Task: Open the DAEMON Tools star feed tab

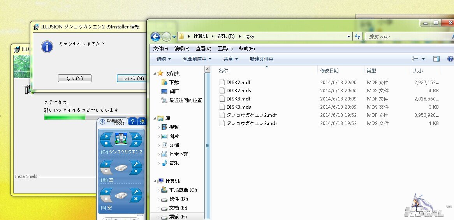Action: 142,121
